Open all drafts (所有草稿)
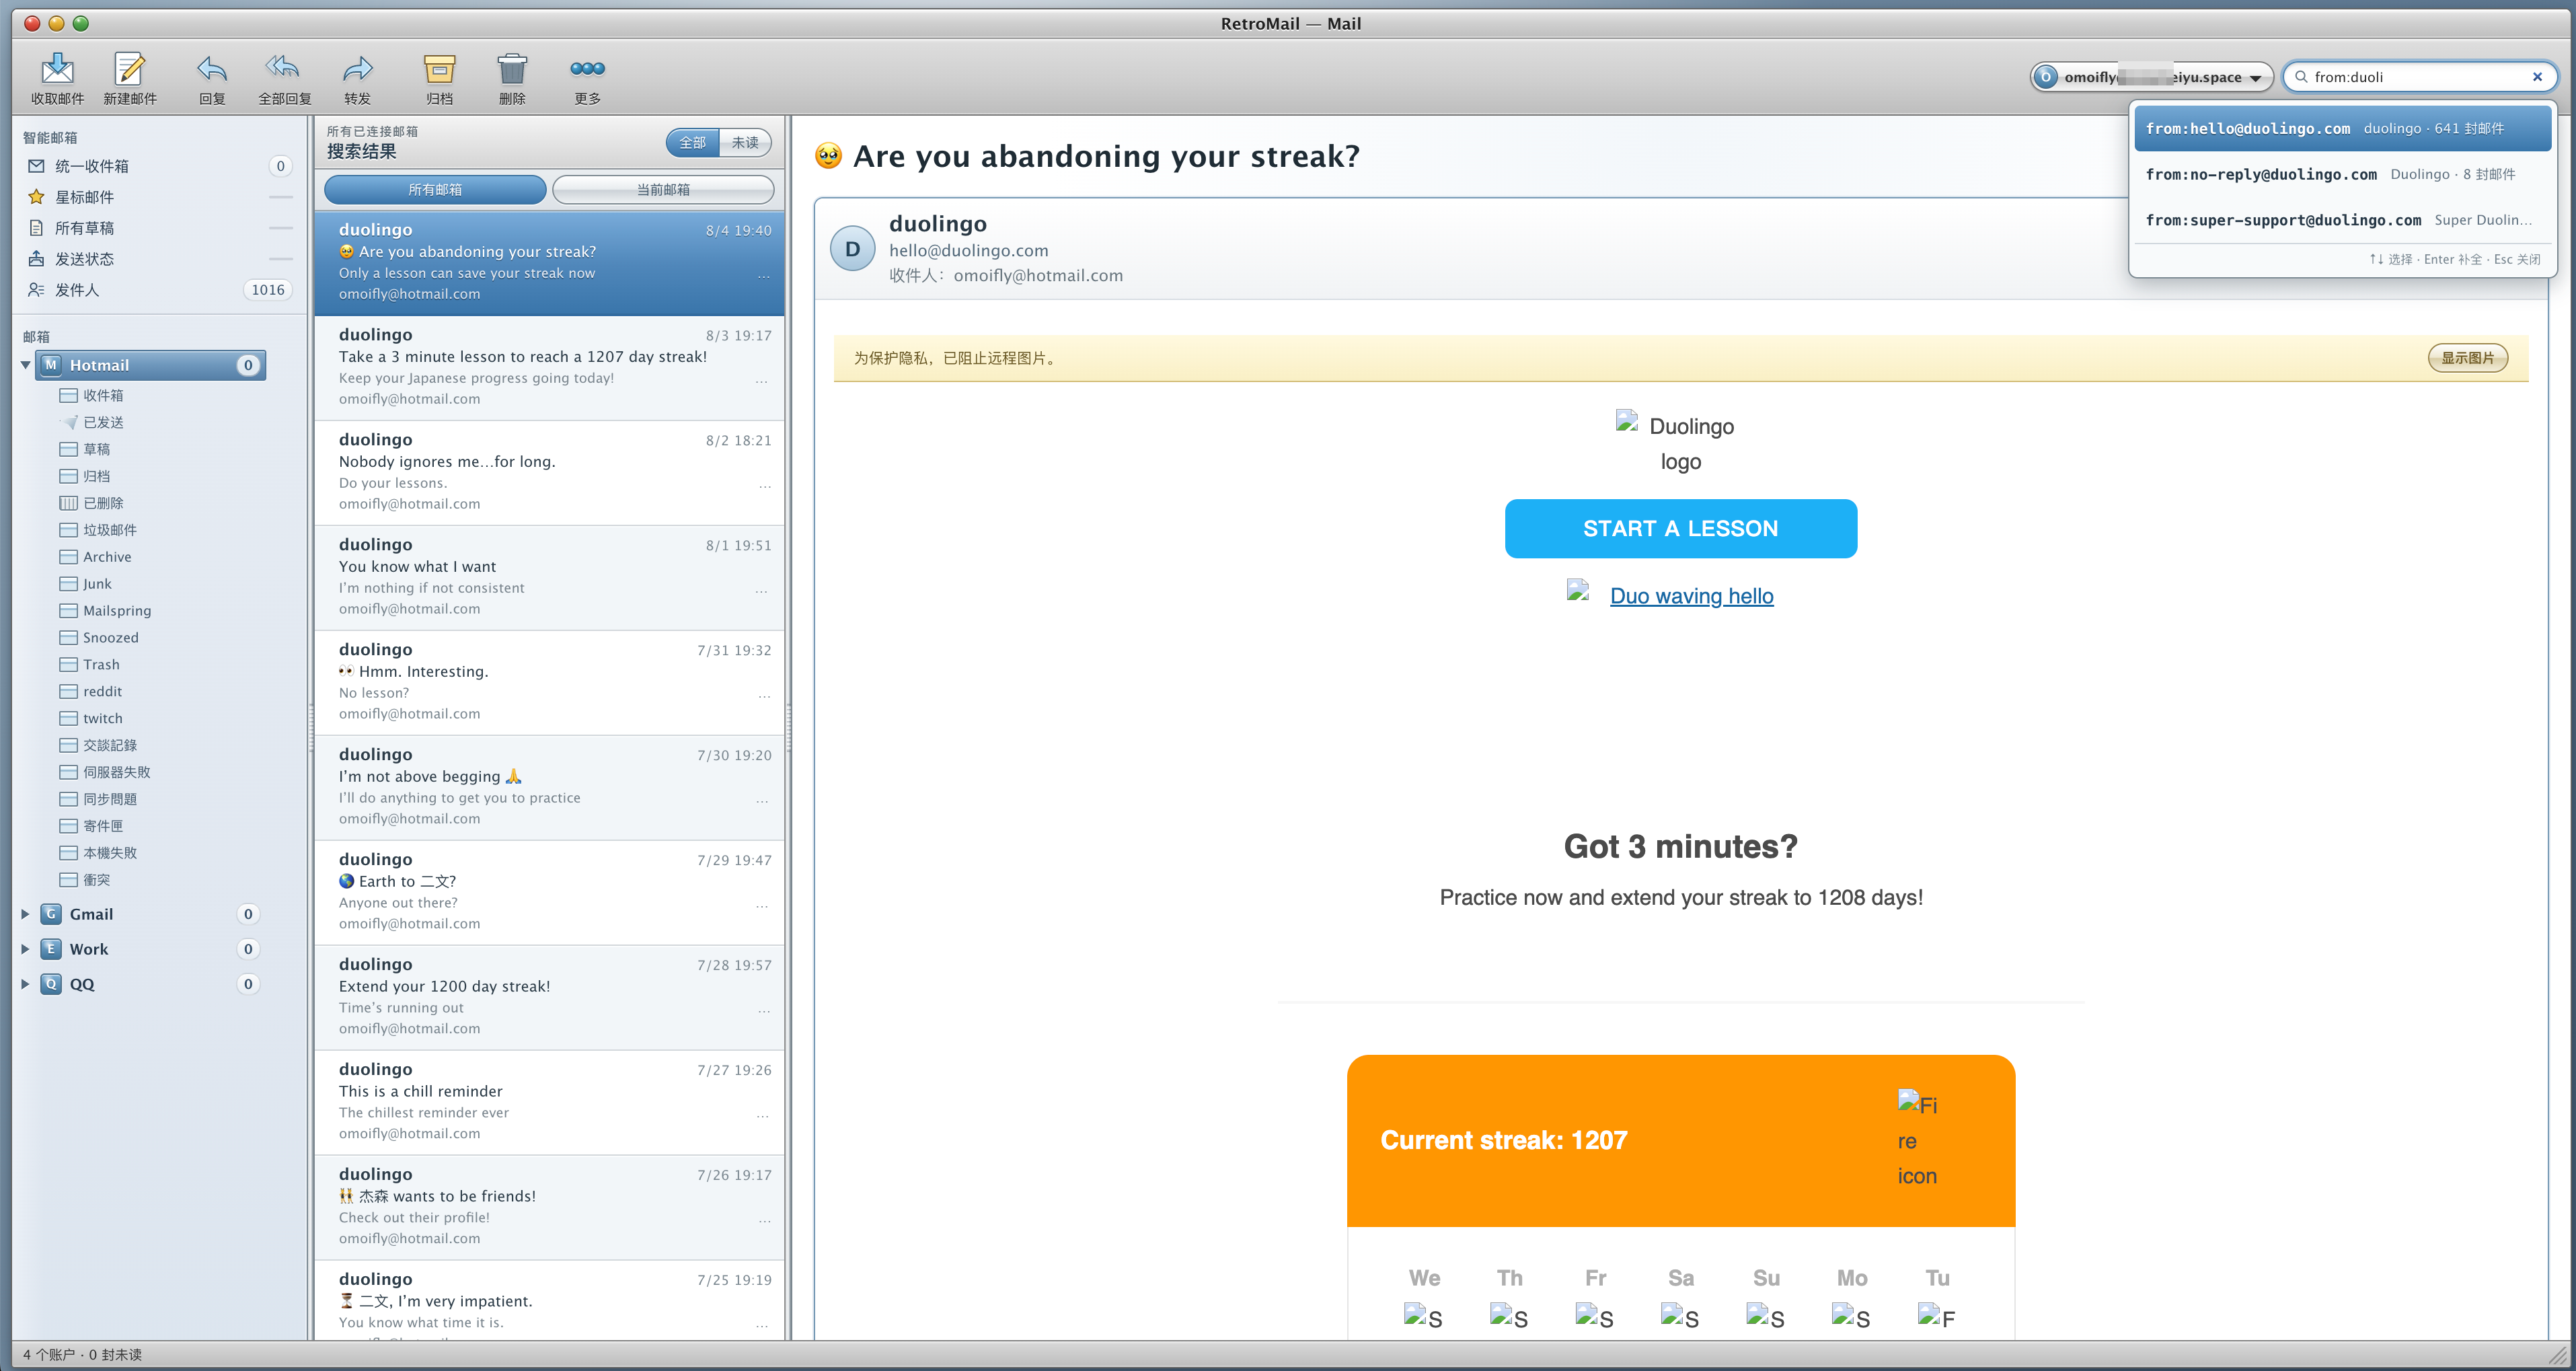2576x1371 pixels. pyautogui.click(x=160, y=228)
